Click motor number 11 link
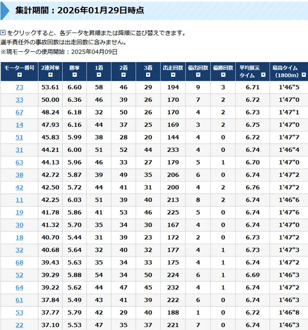308x330 pixels. click(19, 200)
